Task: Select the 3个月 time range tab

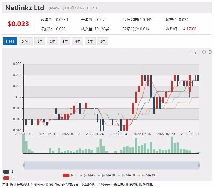Action: tap(10, 41)
